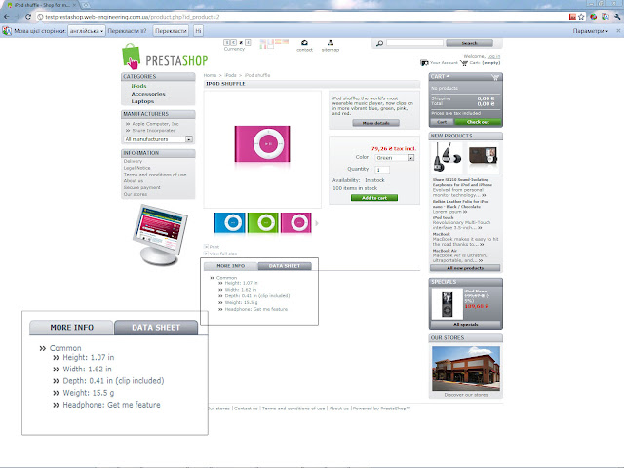Open the Terms and conditions of use sidebar link
Viewport: 624px width, 468px height.
tap(155, 175)
